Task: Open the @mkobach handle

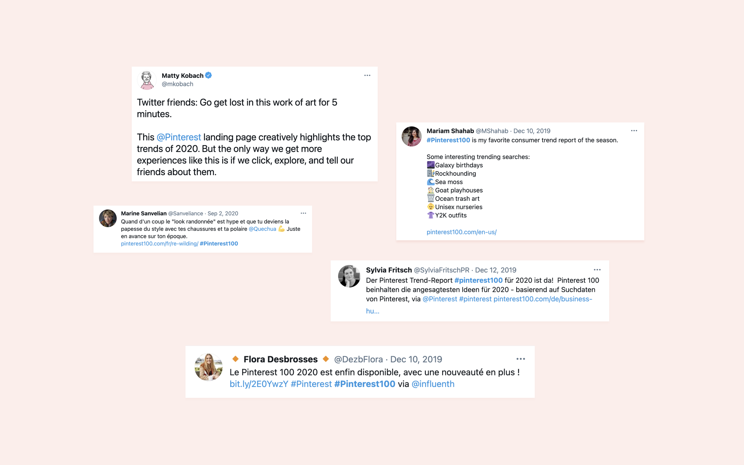Action: [177, 84]
